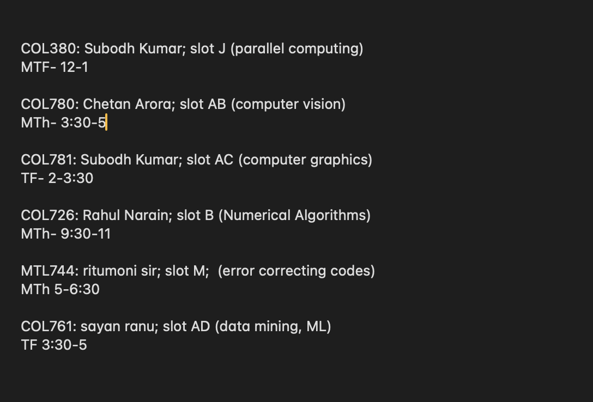
Task: Click the '(computer vision)' text
Action: [288, 105]
